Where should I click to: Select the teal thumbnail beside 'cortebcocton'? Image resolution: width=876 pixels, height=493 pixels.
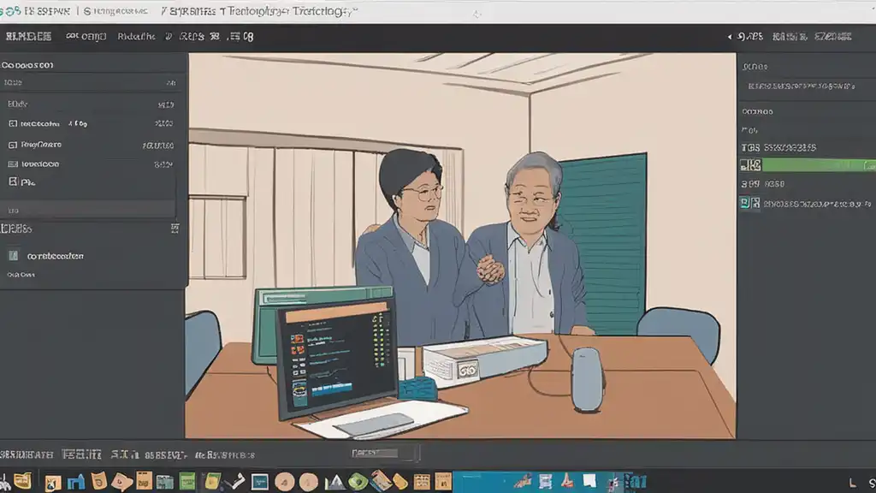14,255
